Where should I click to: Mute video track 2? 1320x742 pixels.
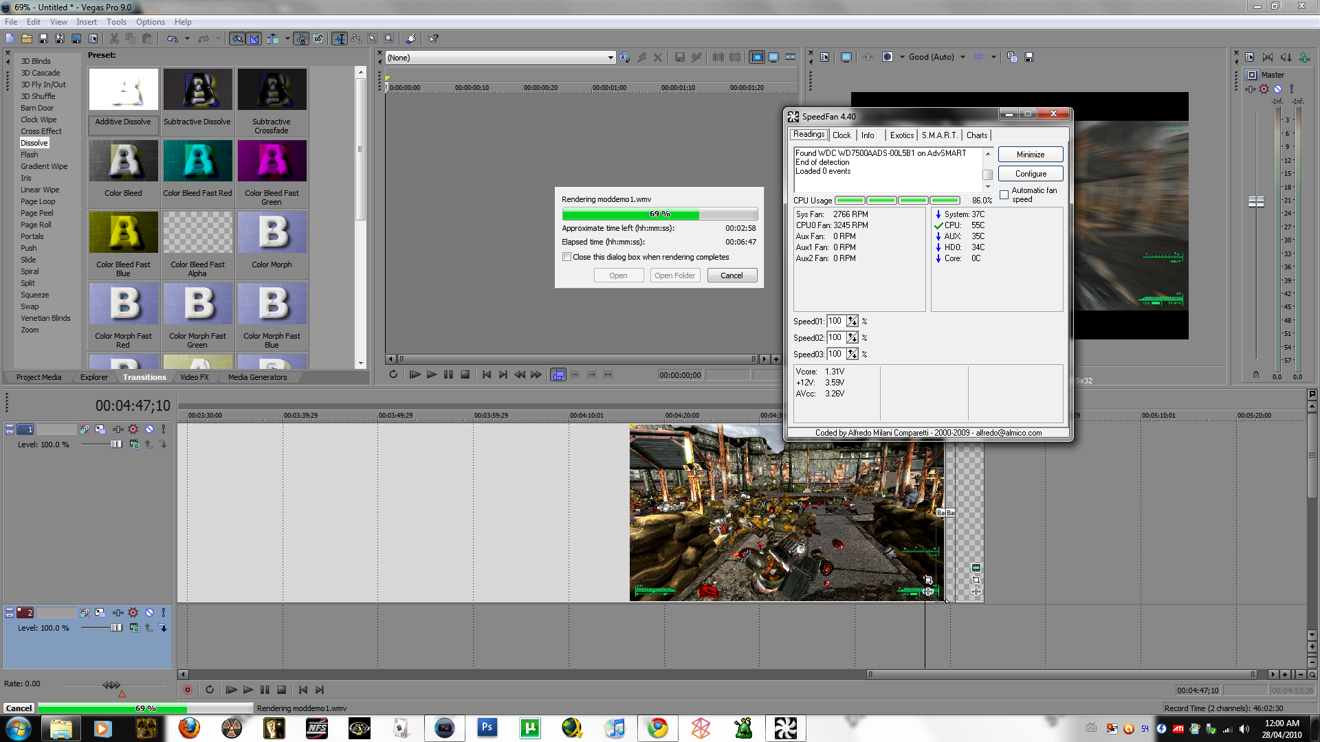point(149,612)
